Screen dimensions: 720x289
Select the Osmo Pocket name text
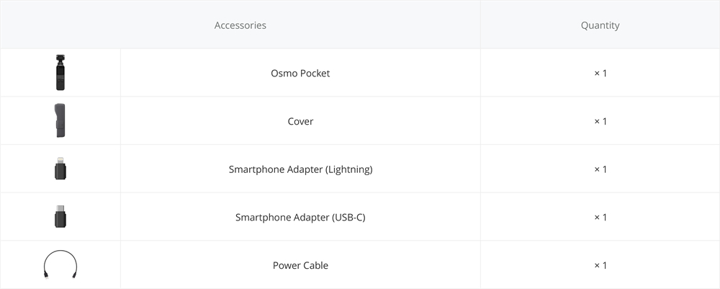pos(300,74)
